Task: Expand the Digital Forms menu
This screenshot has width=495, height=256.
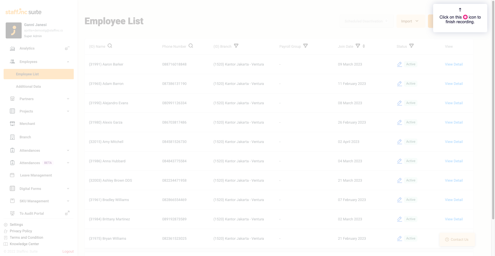Action: tap(68, 189)
